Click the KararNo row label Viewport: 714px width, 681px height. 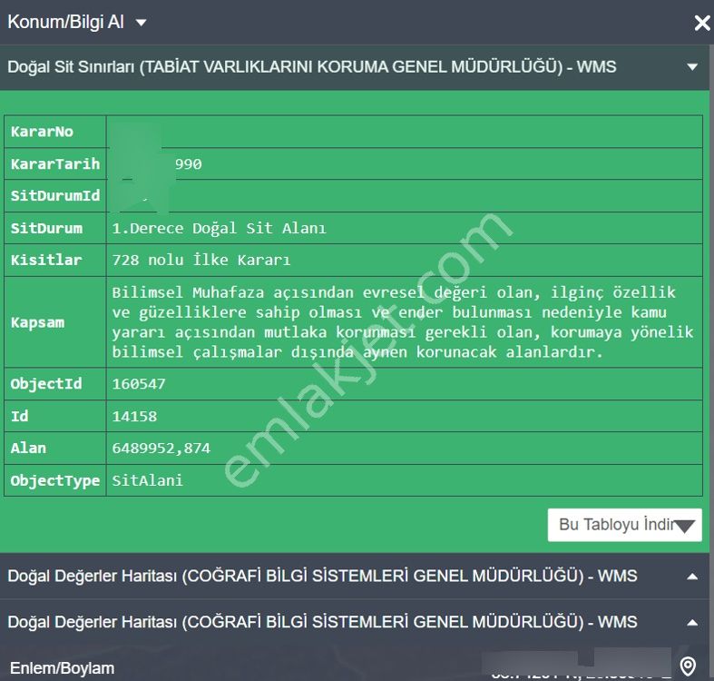point(42,133)
